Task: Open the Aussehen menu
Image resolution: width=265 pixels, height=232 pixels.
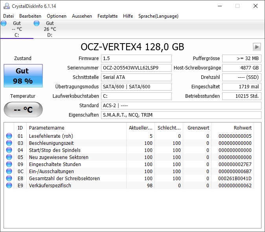Action: [82, 16]
